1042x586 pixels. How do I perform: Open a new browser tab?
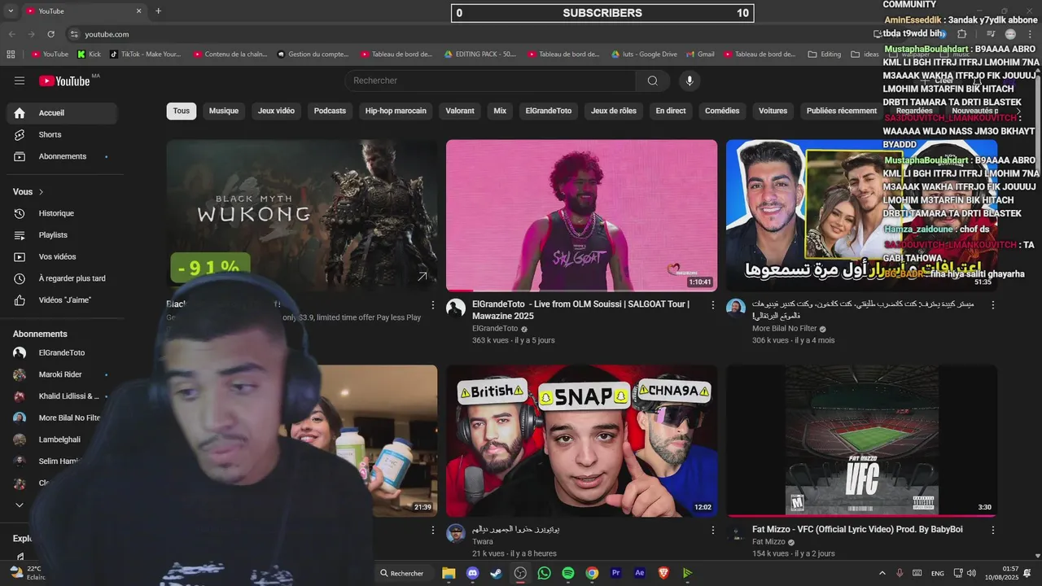point(158,11)
